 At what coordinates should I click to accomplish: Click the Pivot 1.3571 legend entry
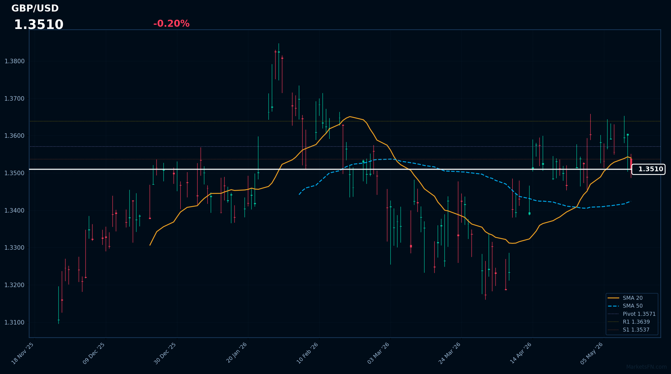[632, 314]
